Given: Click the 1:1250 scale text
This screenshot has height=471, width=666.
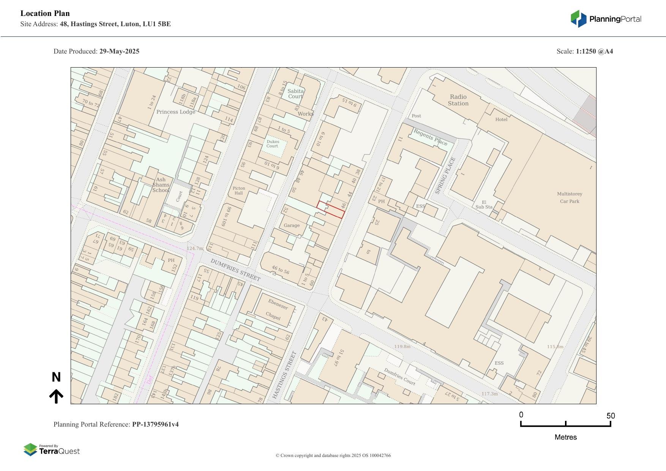Looking at the screenshot, I should point(594,51).
